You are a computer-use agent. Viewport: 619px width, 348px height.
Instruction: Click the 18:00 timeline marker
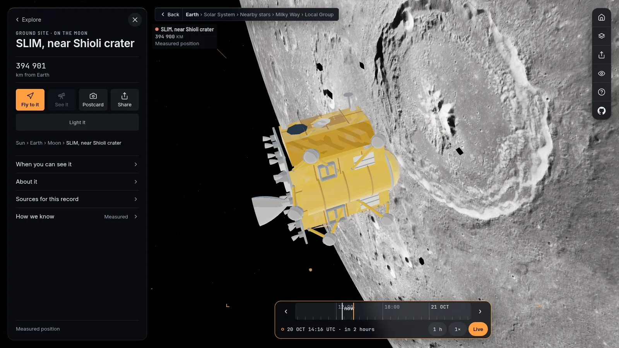click(x=392, y=307)
